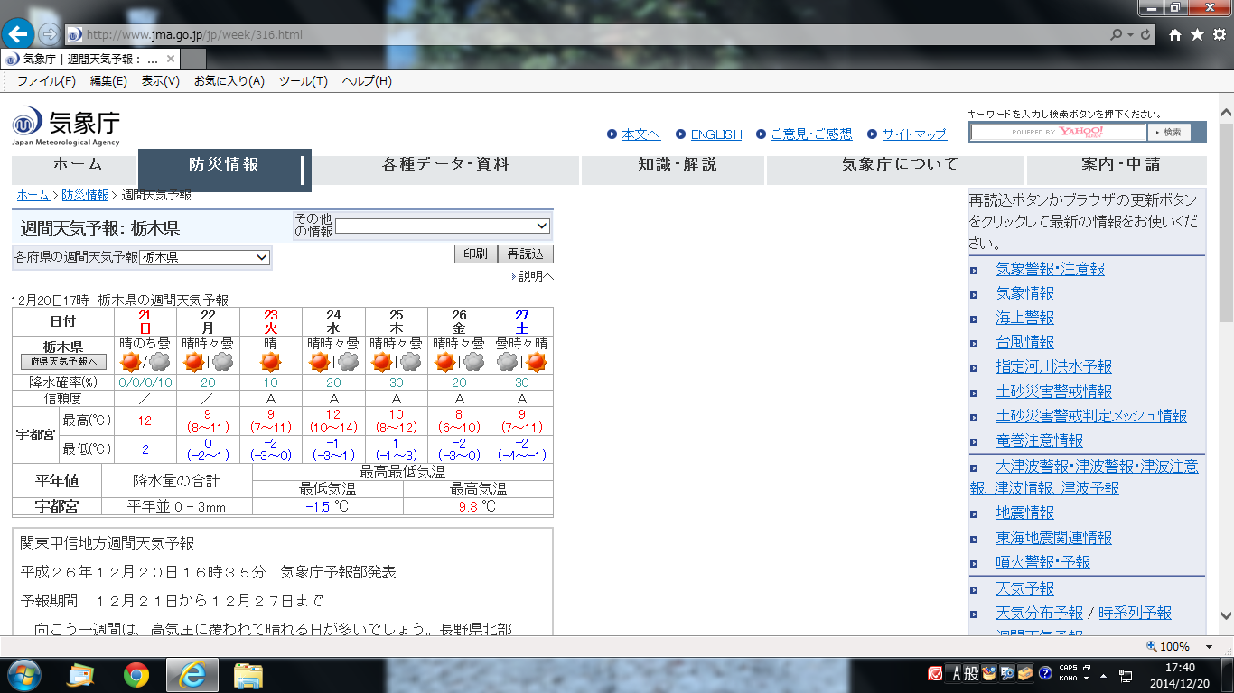This screenshot has height=693, width=1234.
Task: Click the page vertical scrollbar down arrow
Action: click(x=1226, y=615)
